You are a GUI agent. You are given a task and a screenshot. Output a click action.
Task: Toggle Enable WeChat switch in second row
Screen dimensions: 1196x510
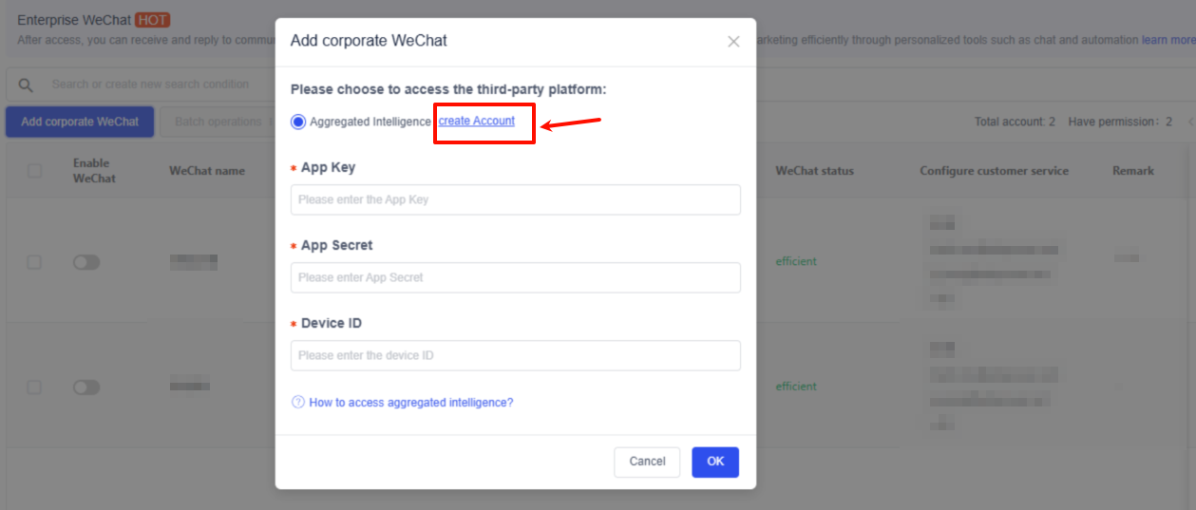point(86,387)
